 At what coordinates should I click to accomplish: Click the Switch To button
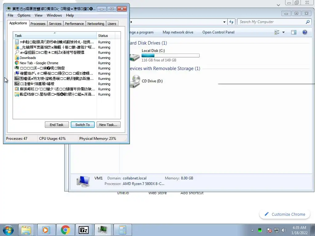coord(82,125)
